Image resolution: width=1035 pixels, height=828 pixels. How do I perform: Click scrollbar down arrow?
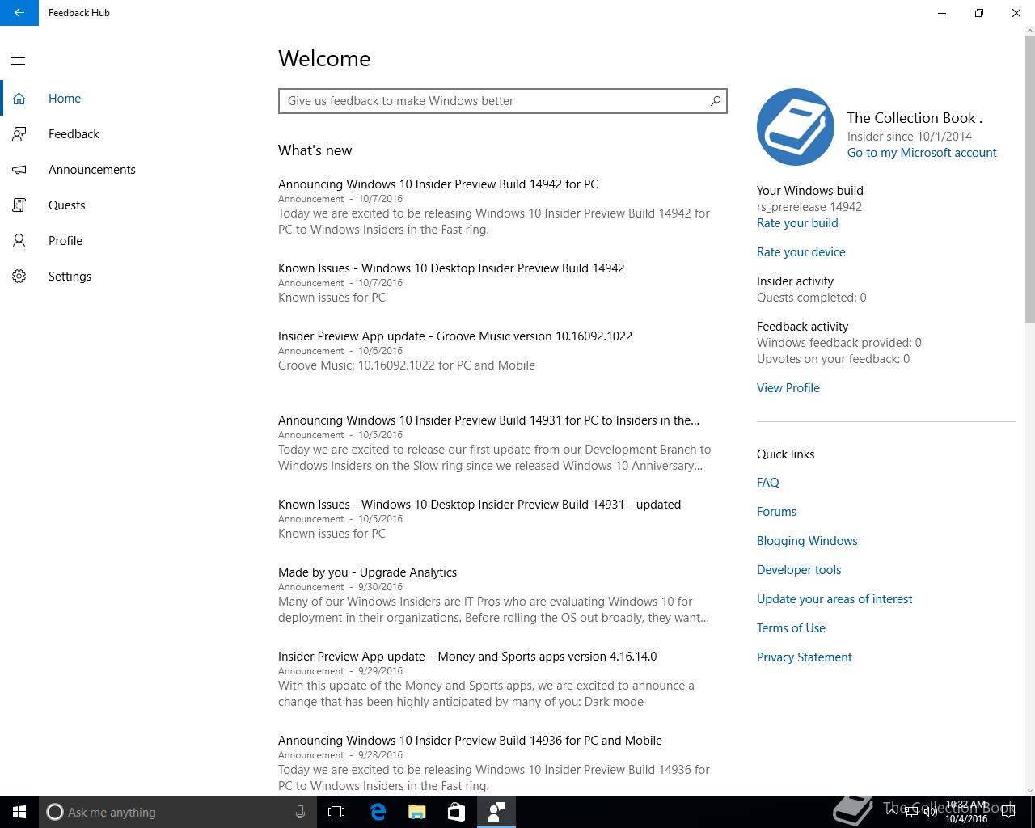click(1029, 790)
